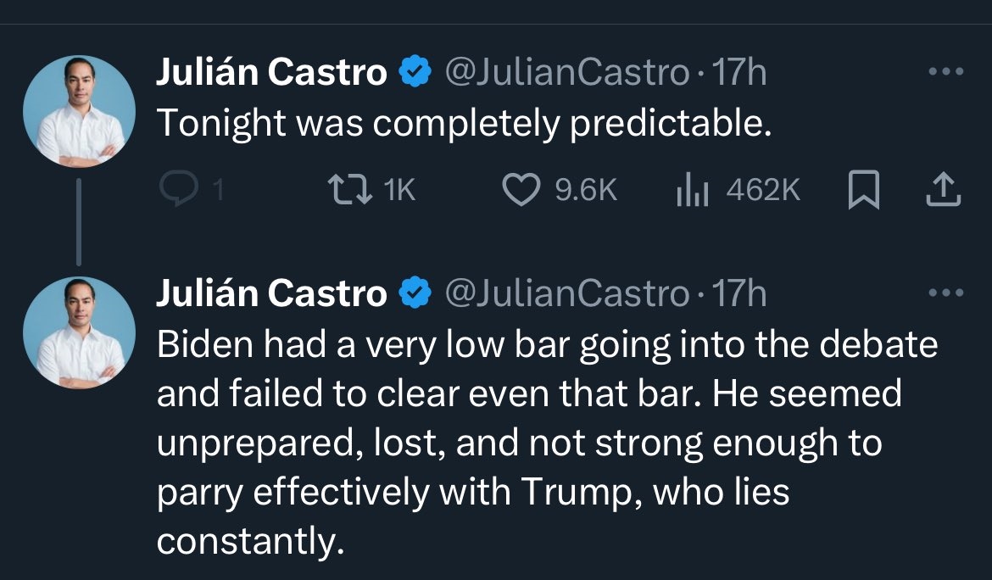992x580 pixels.
Task: Click the verified badge on the second tweet
Action: coord(415,294)
